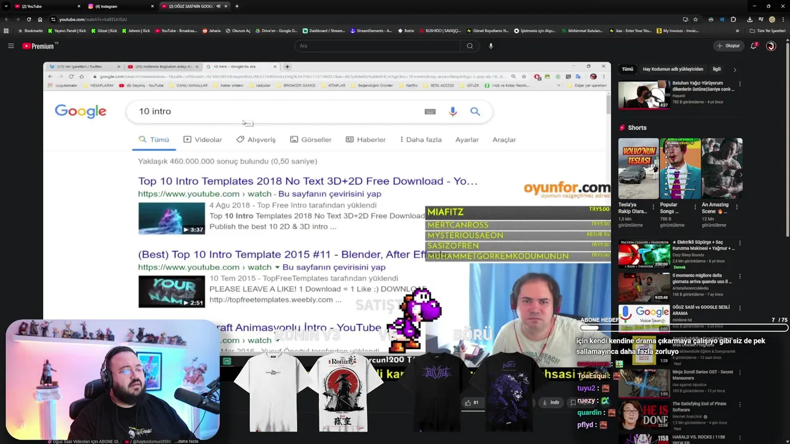Open the Yayıncı Paneli | Kick bookmark
The width and height of the screenshot is (790, 444).
(x=67, y=30)
